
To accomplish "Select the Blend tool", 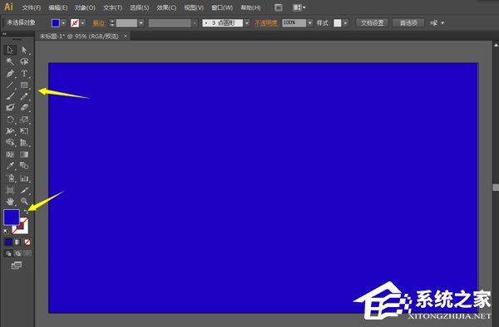I will 24,166.
